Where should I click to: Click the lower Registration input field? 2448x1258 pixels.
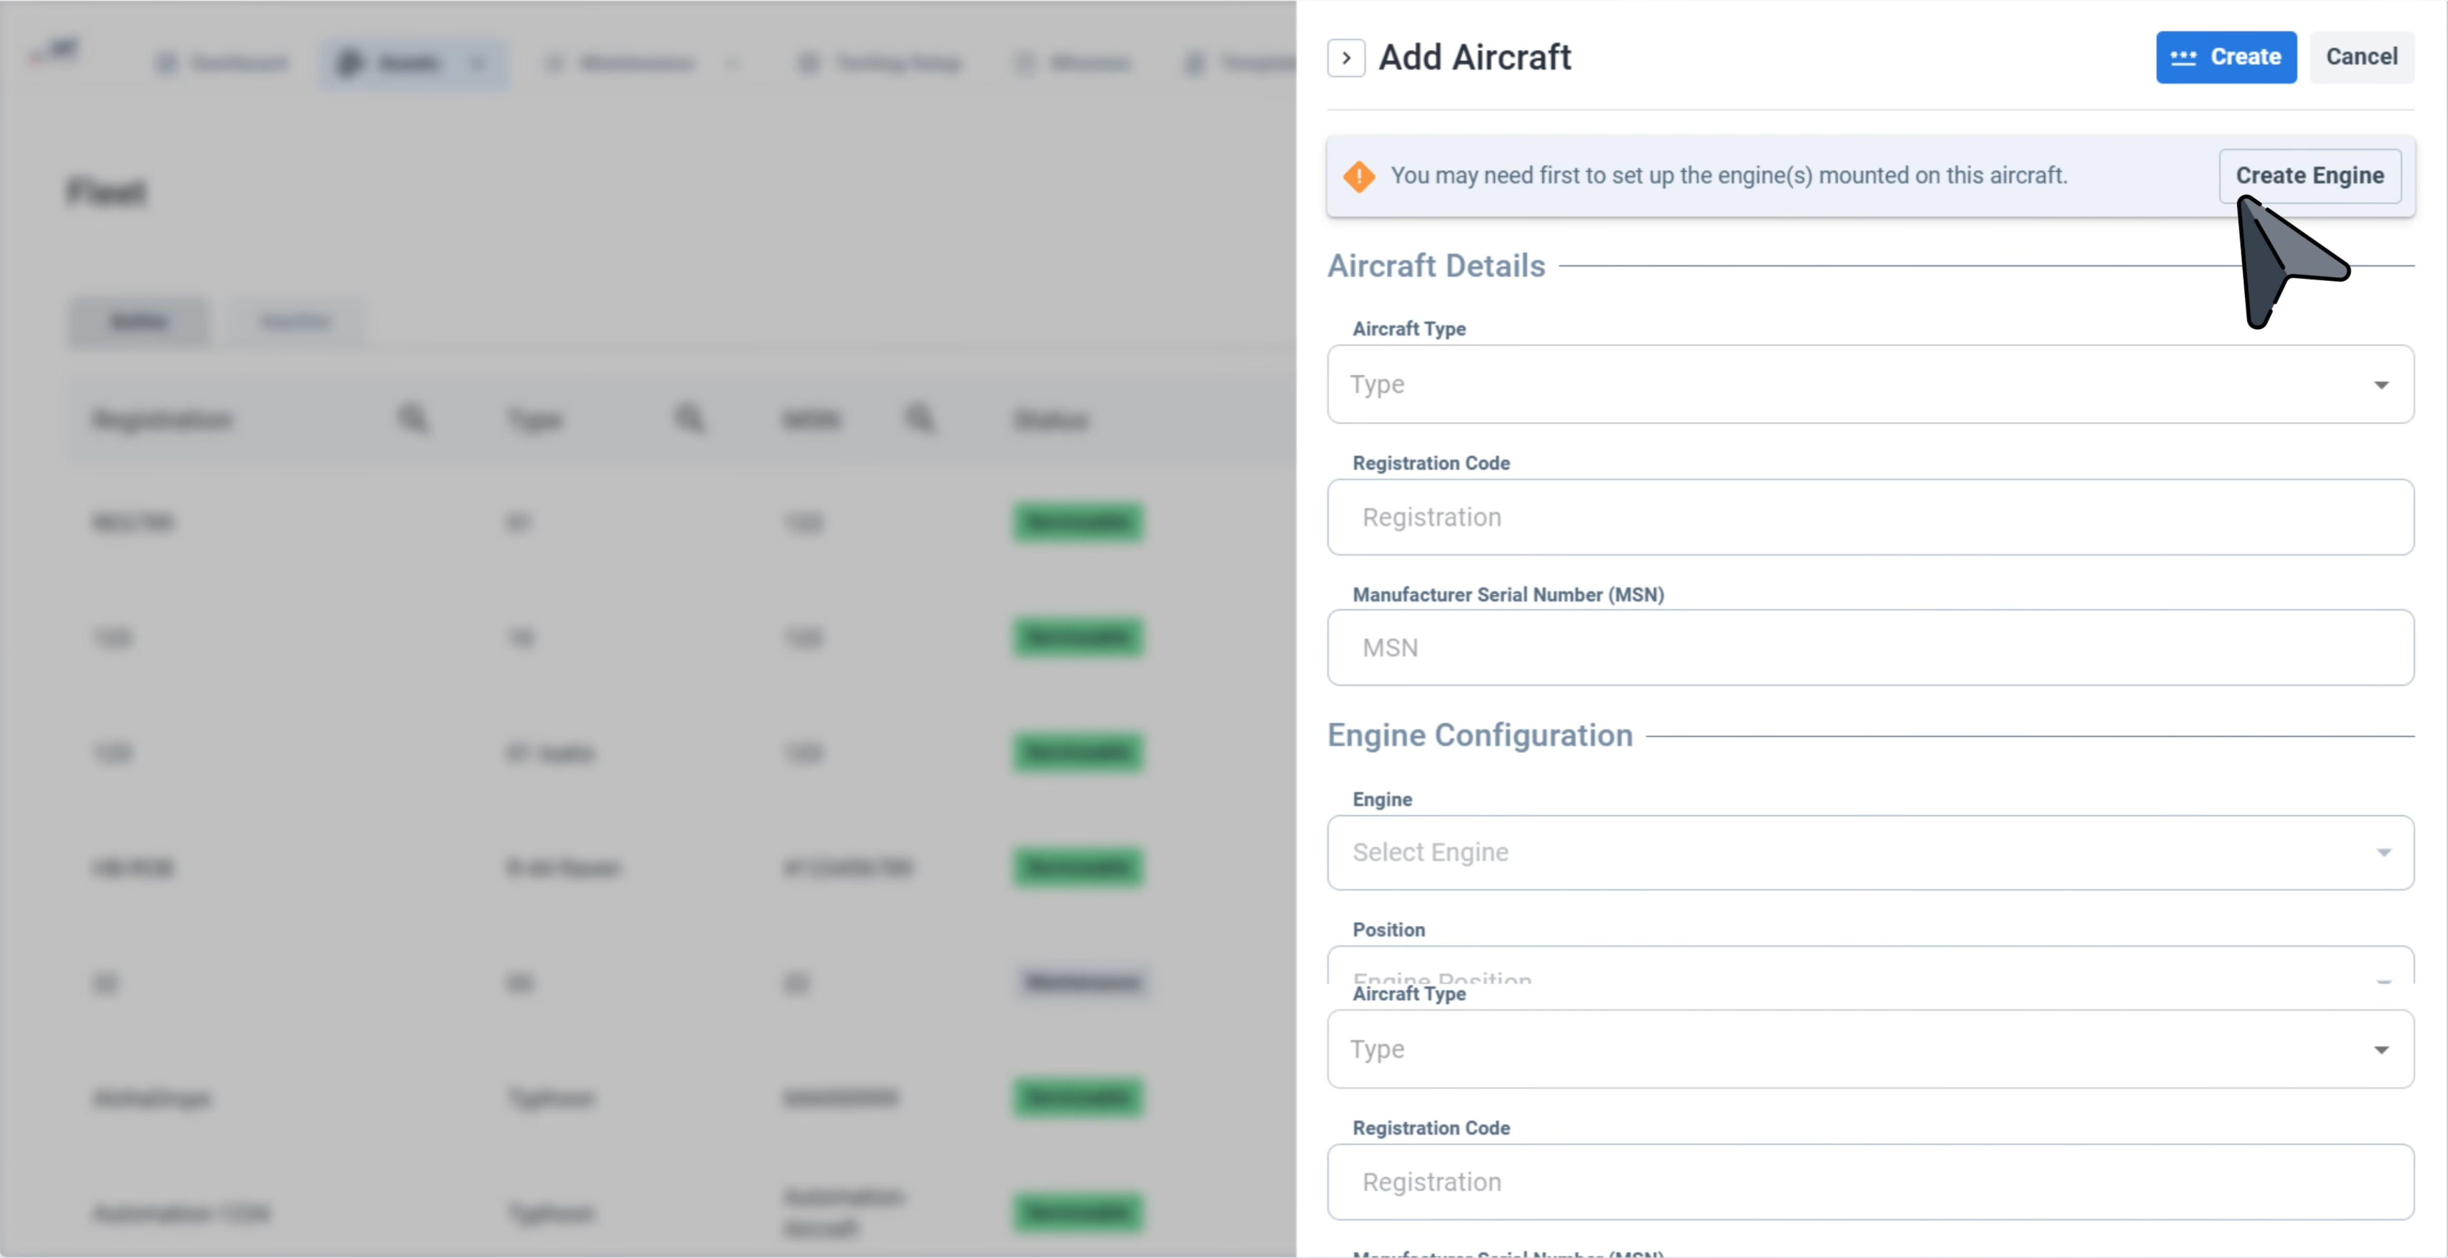[1870, 1182]
